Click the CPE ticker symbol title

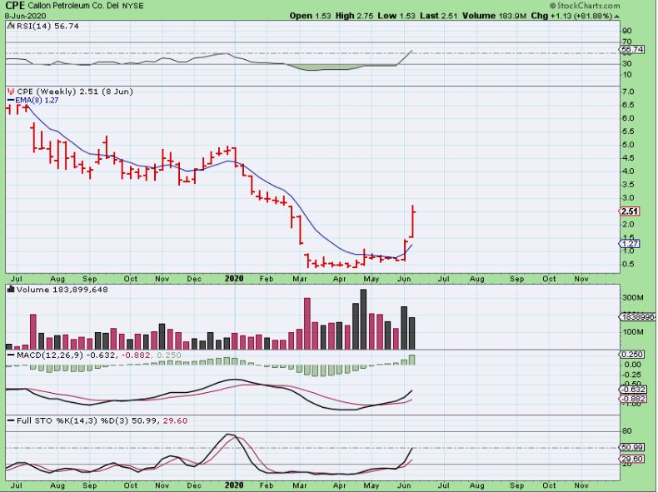[x=15, y=6]
